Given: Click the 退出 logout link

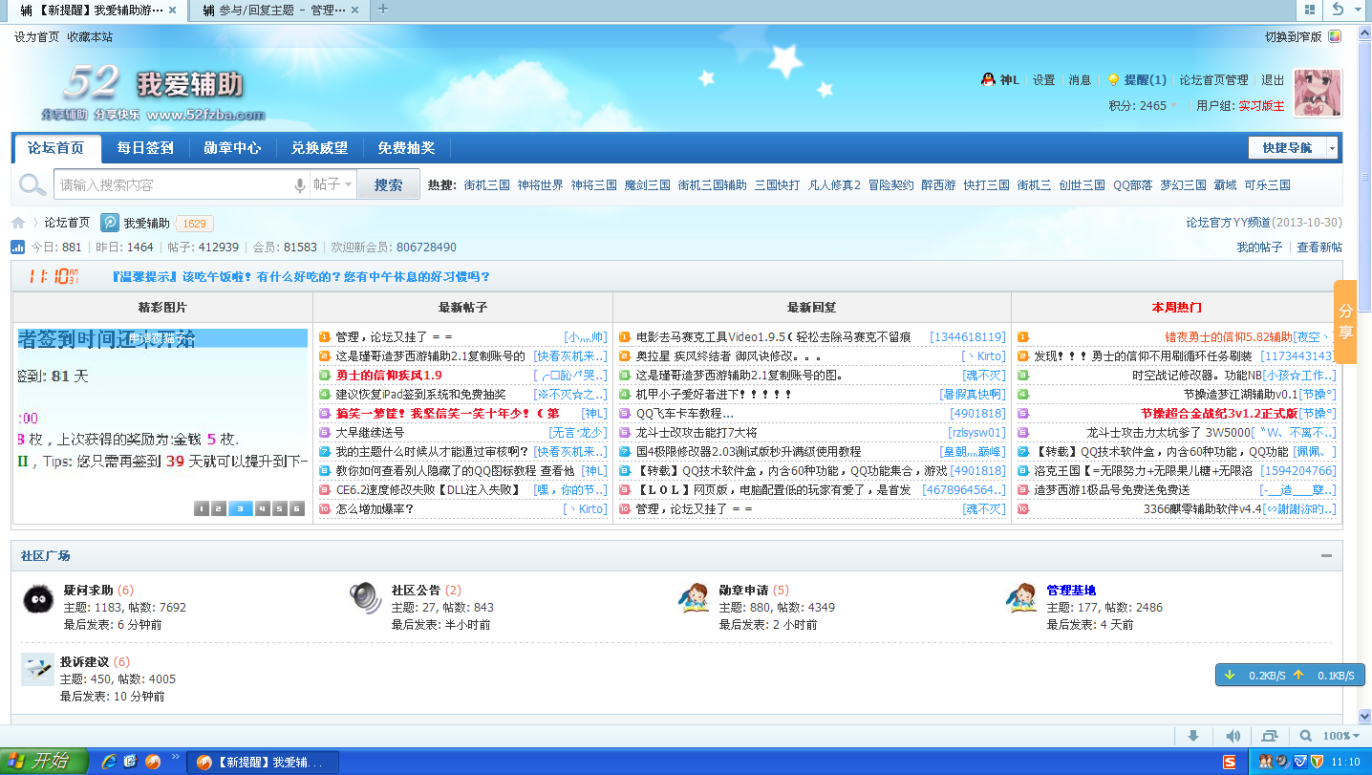Looking at the screenshot, I should coord(1273,80).
